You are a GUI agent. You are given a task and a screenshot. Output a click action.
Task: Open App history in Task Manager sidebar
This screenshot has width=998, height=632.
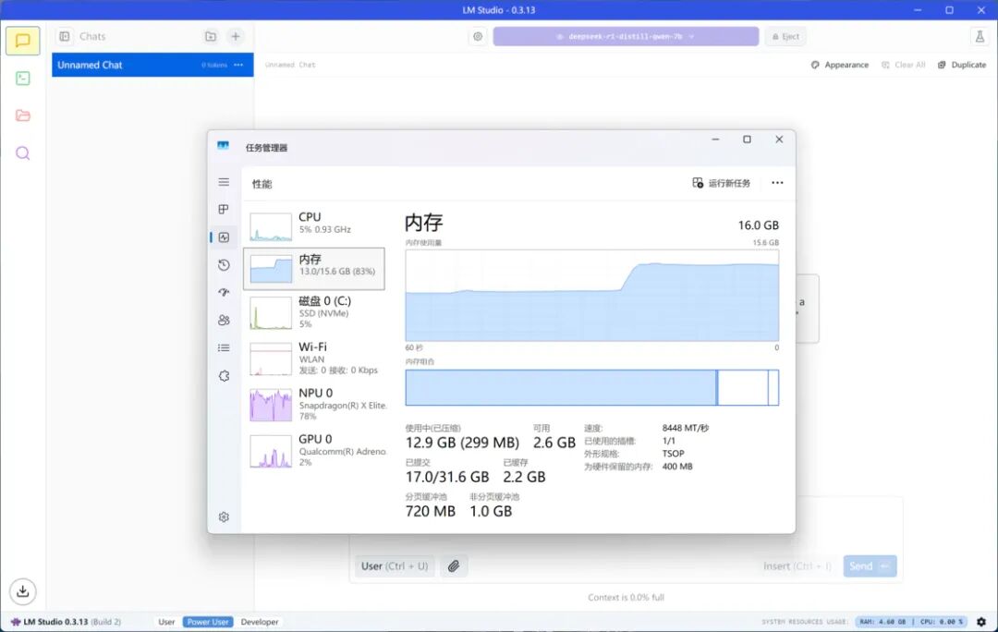point(224,265)
